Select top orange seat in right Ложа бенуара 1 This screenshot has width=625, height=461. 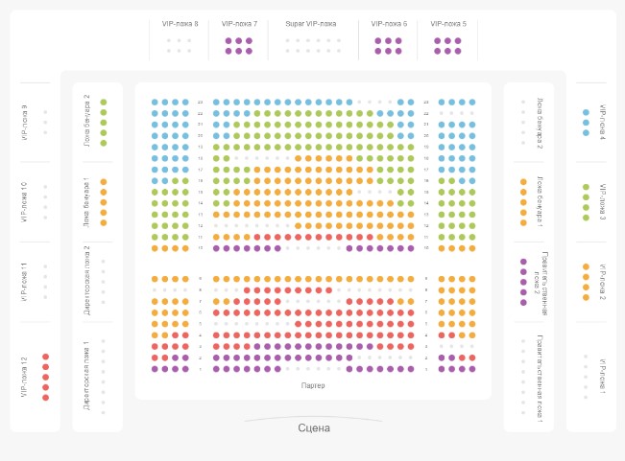click(x=523, y=181)
